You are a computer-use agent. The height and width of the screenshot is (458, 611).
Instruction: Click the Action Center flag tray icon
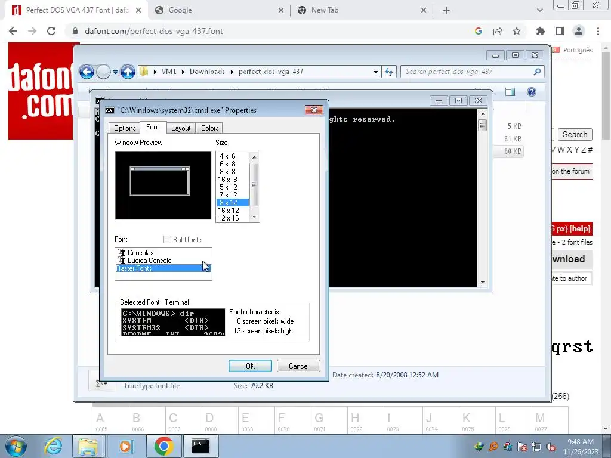(522, 447)
